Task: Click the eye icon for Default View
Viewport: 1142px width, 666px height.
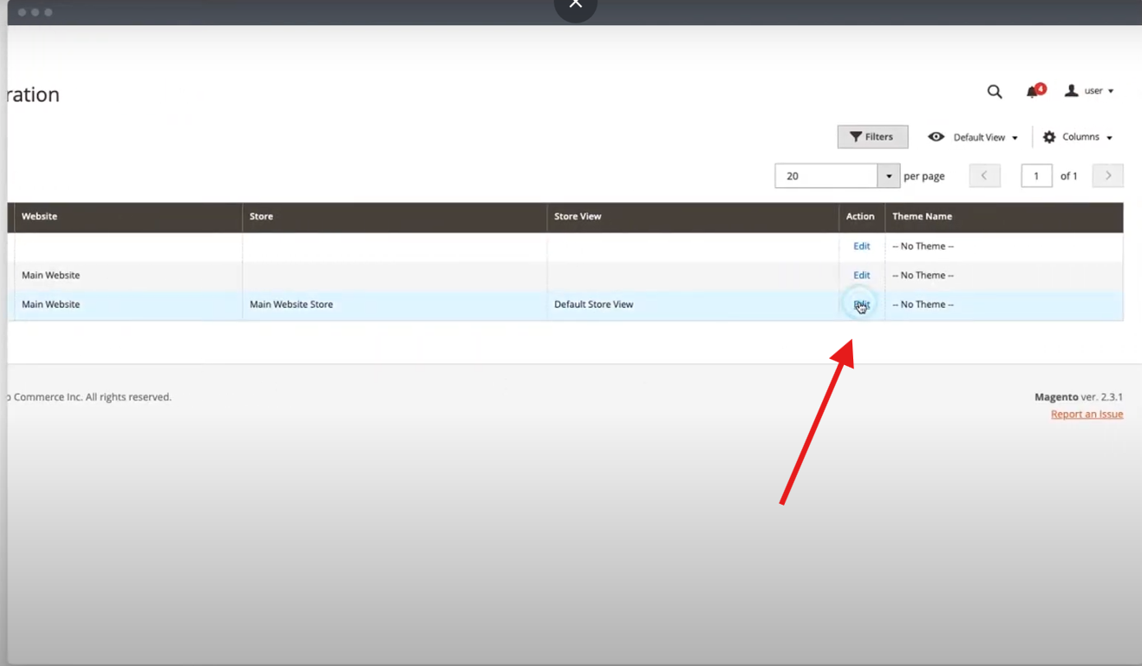Action: pyautogui.click(x=936, y=137)
